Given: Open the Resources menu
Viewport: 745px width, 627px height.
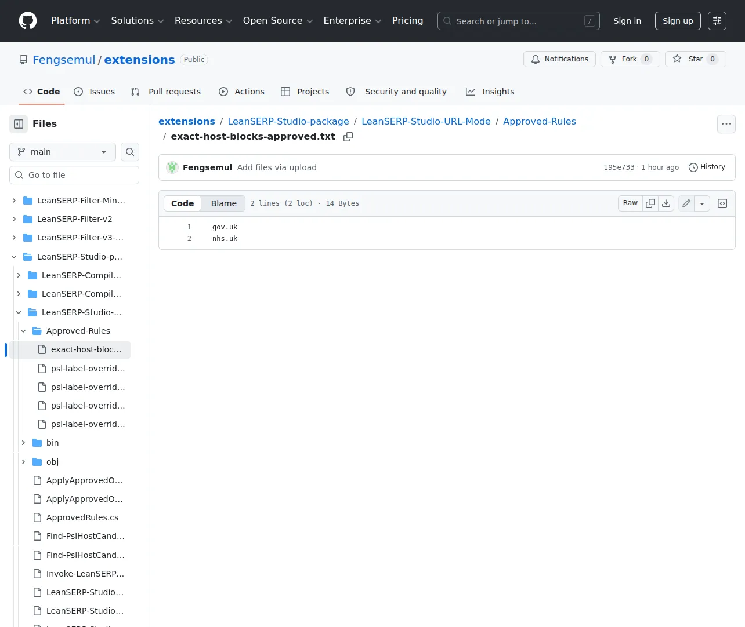Looking at the screenshot, I should 203,21.
